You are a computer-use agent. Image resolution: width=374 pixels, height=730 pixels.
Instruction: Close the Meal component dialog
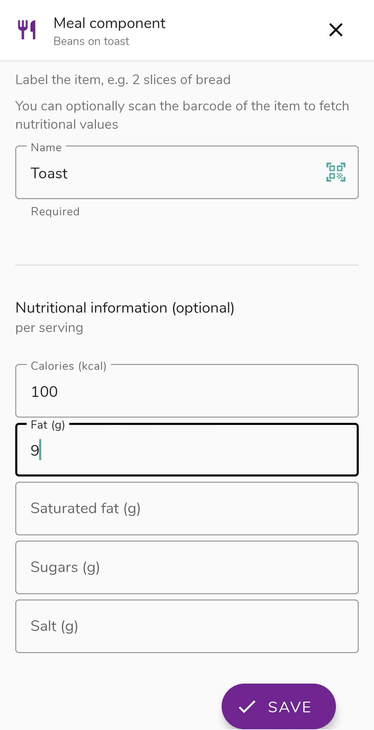[336, 30]
